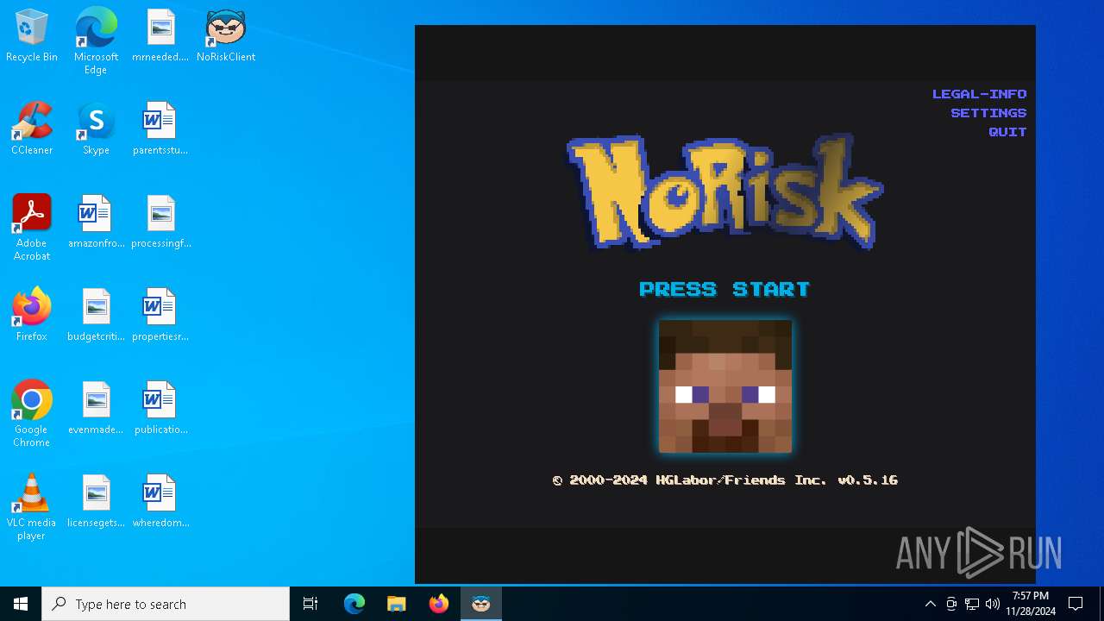The height and width of the screenshot is (621, 1104).
Task: Select the VLC media player shortcut
Action: pyautogui.click(x=32, y=507)
